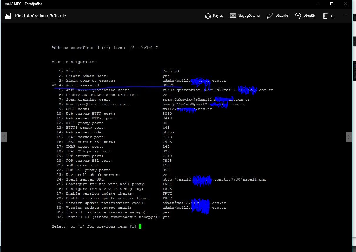The image size is (356, 252).
Task: Start the Slayt gösterisi slideshow
Action: click(245, 16)
